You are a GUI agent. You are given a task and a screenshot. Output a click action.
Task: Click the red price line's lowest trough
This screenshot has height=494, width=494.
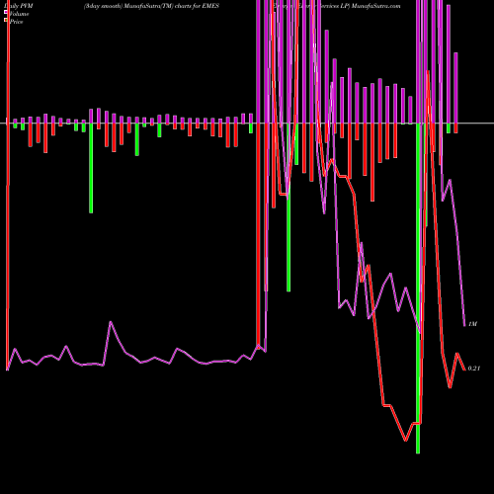405,440
